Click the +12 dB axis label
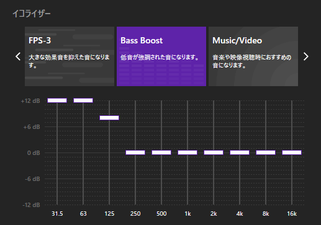Viewport: 321px width, 225px height. coord(30,101)
